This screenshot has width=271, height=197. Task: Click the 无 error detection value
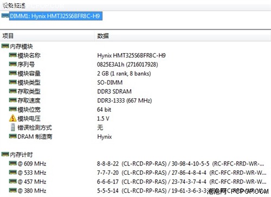[x=100, y=128]
